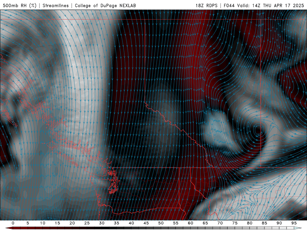Click the colorbar value label '45'
Viewport: 307px width, 230px height.
(x=146, y=223)
